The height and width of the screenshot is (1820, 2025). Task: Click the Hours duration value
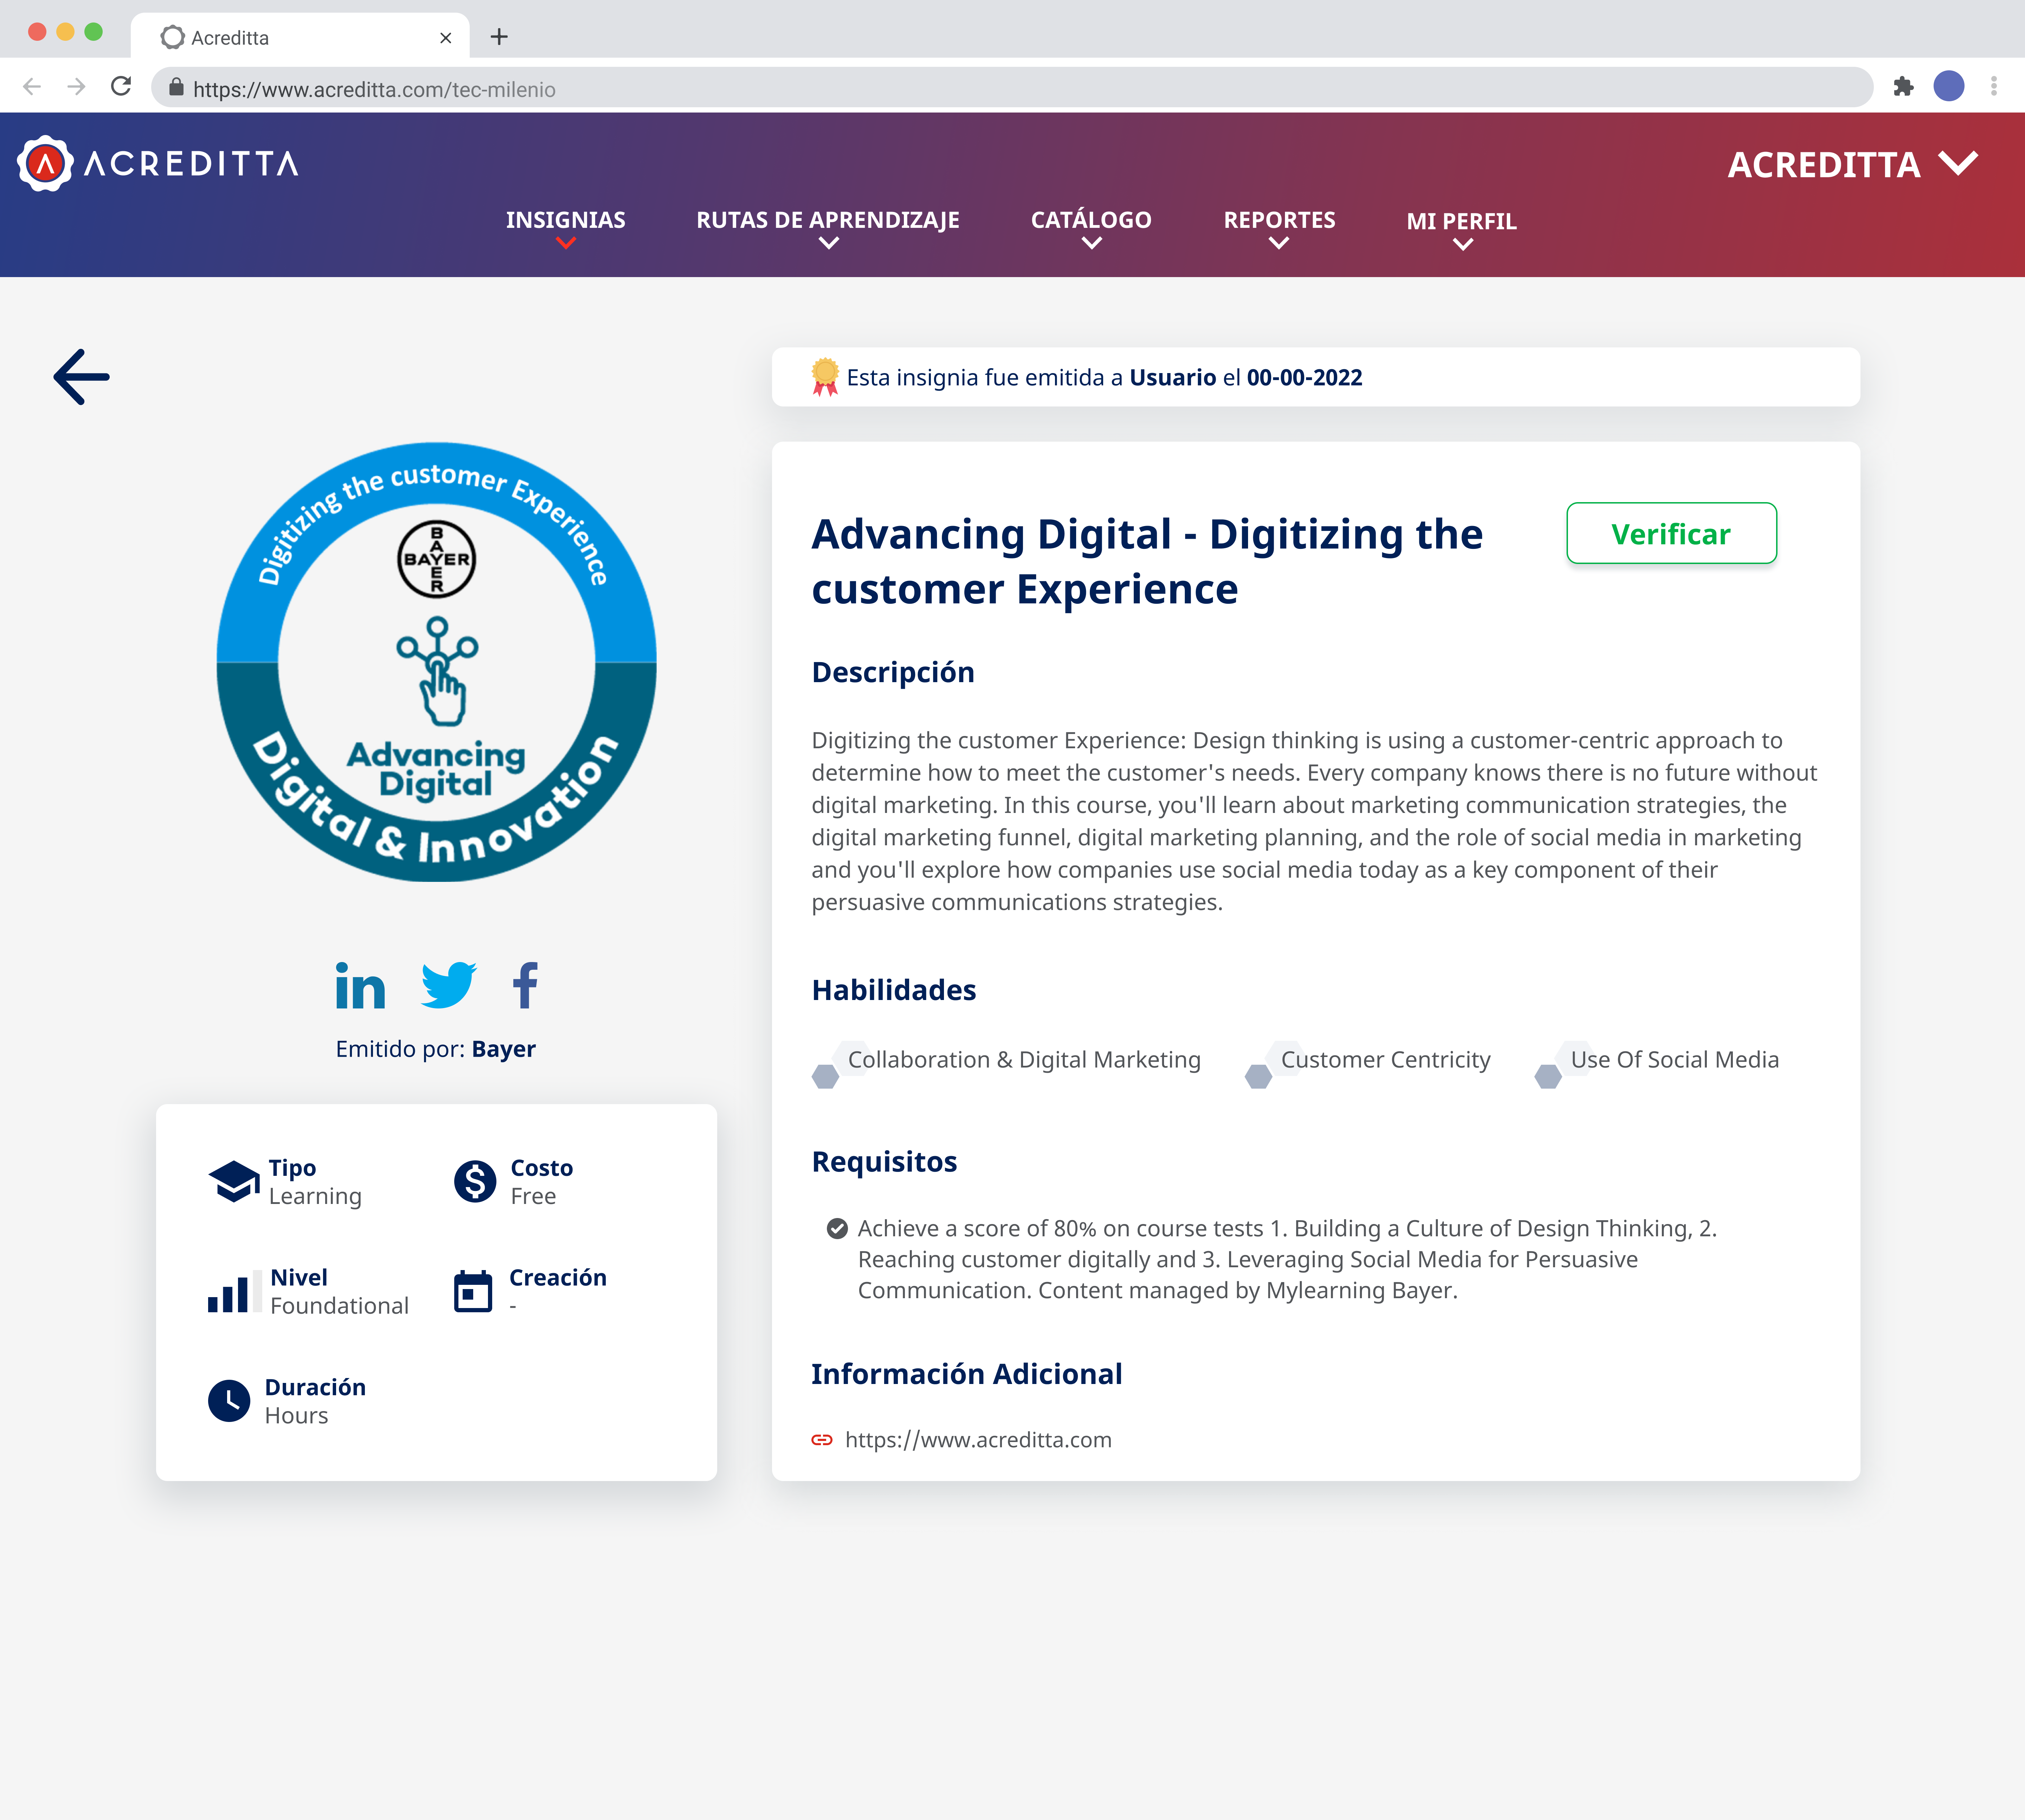[x=296, y=1416]
